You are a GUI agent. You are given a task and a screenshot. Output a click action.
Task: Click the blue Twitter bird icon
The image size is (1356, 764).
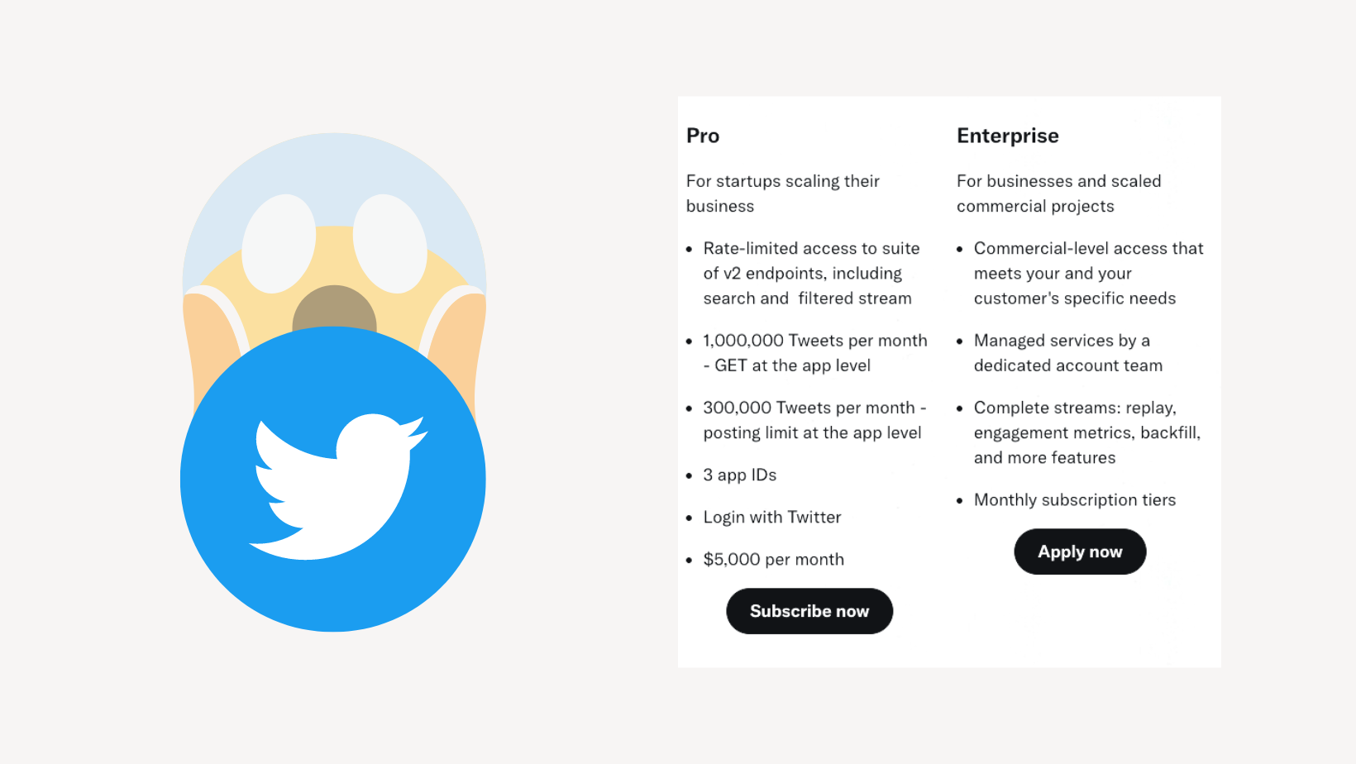pos(332,480)
